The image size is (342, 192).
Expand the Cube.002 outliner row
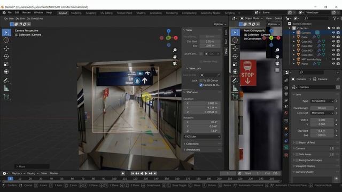click(x=294, y=46)
